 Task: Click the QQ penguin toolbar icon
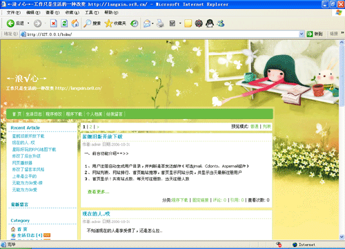pyautogui.click(x=210, y=23)
